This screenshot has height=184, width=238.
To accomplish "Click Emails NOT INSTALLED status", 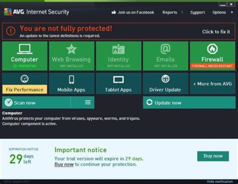I will [166, 66].
